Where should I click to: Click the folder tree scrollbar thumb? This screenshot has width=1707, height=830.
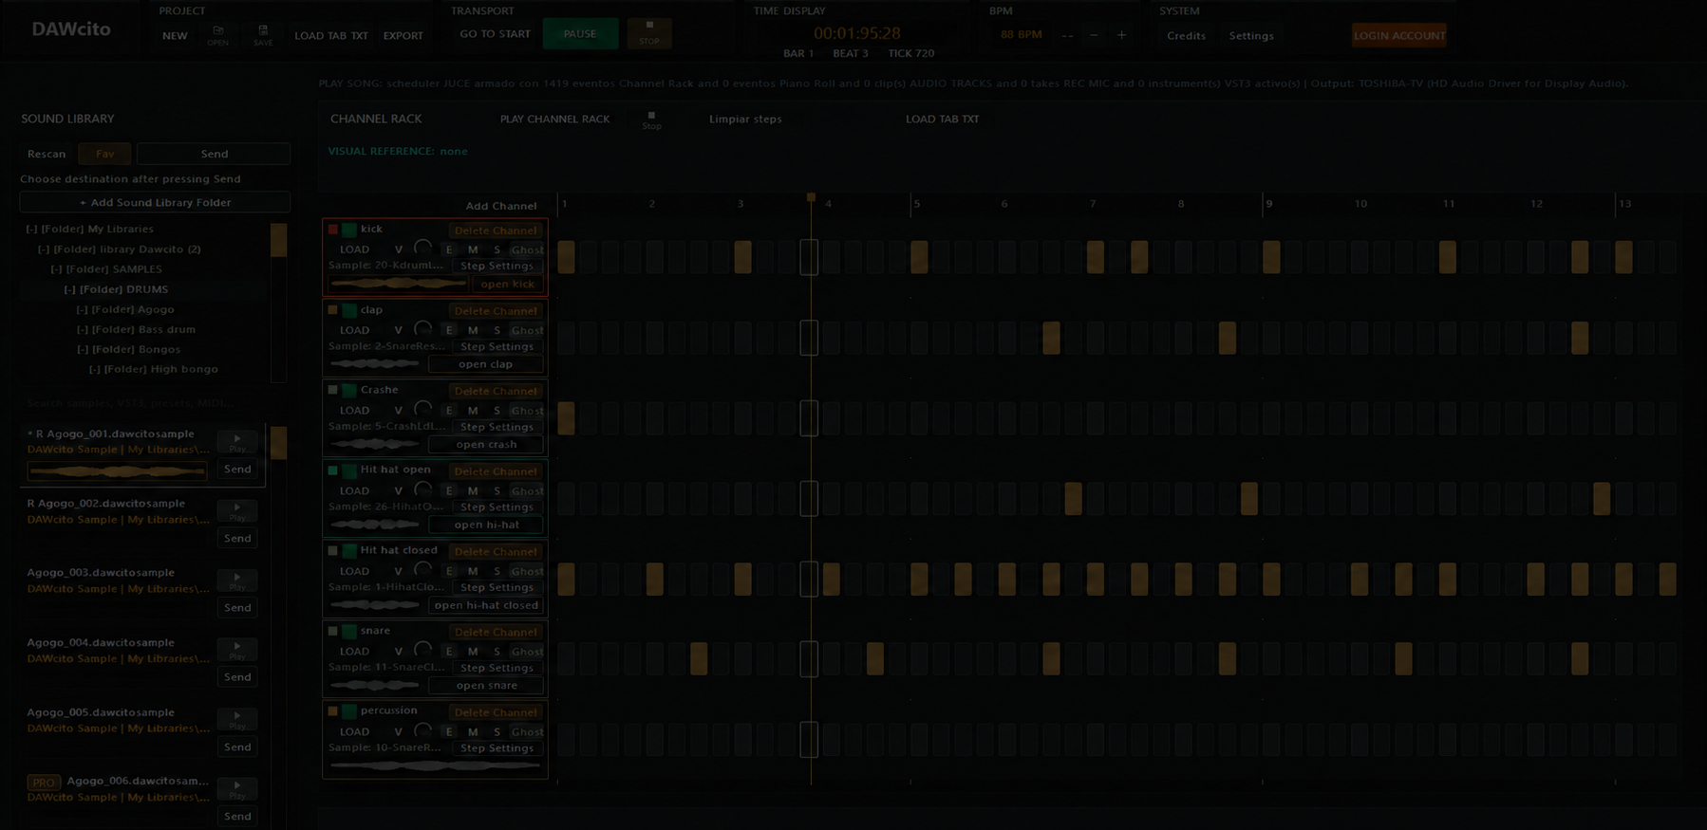[x=278, y=239]
